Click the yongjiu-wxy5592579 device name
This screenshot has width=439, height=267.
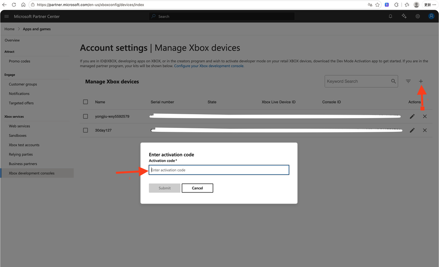(112, 116)
